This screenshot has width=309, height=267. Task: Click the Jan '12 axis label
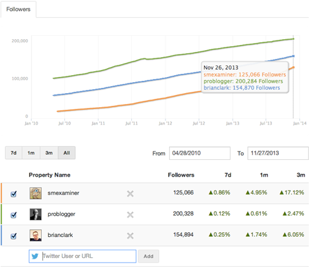(165, 123)
